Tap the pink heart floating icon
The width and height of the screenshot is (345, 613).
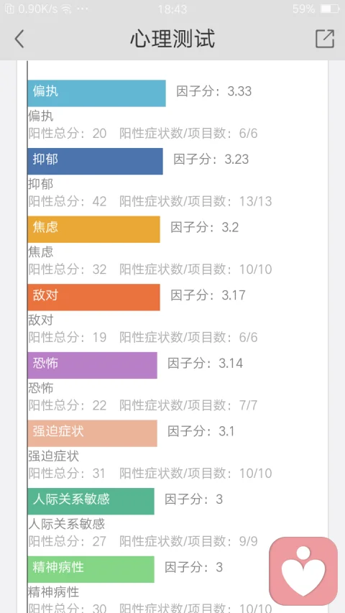pyautogui.click(x=303, y=571)
